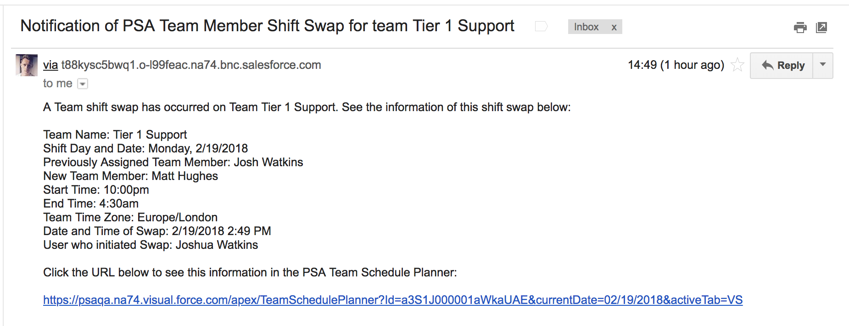Click the 14:49 timestamp
Screen dimensions: 849x326
click(x=676, y=65)
